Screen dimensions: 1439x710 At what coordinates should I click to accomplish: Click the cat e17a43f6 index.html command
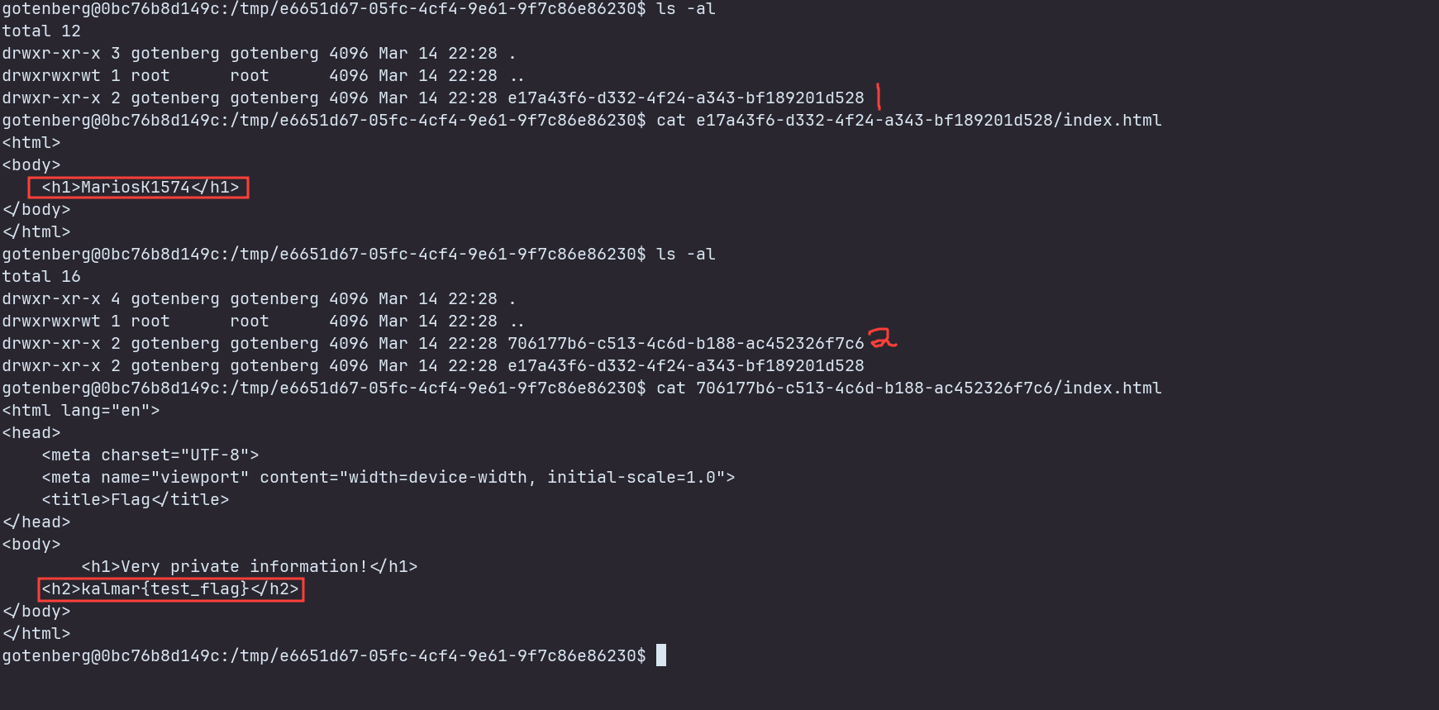pyautogui.click(x=908, y=121)
